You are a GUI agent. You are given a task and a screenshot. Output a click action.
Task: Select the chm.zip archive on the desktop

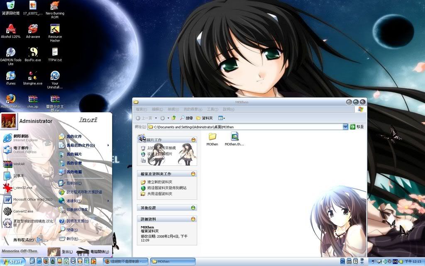tap(33, 101)
